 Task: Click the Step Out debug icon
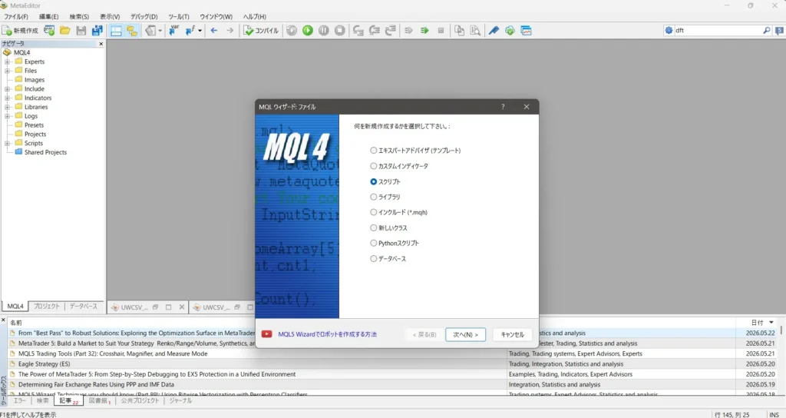tap(391, 31)
